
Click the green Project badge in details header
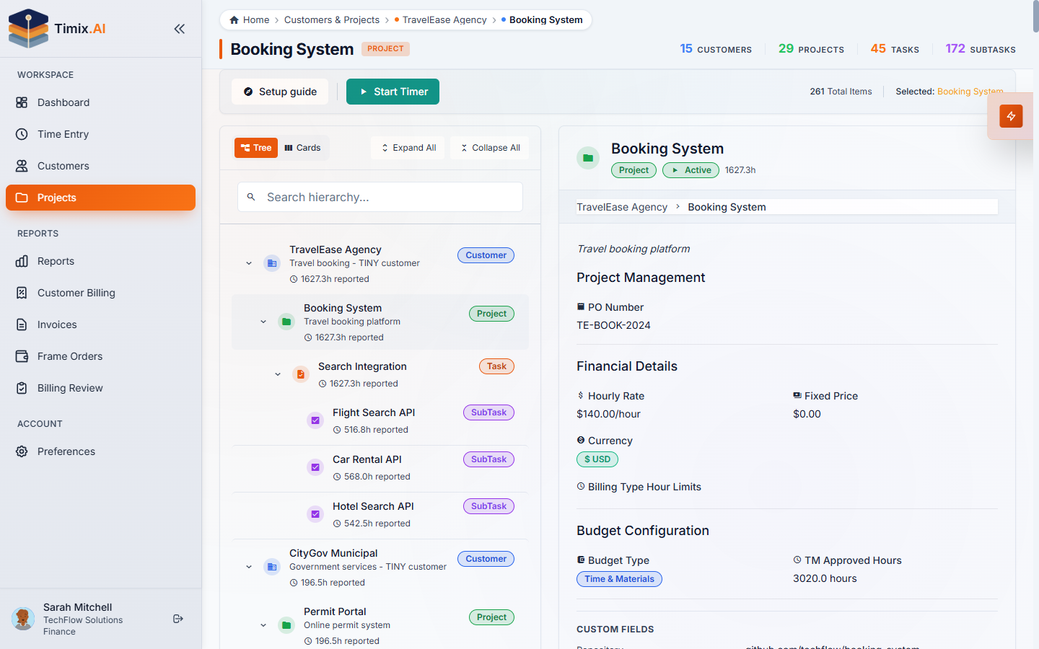pos(634,170)
